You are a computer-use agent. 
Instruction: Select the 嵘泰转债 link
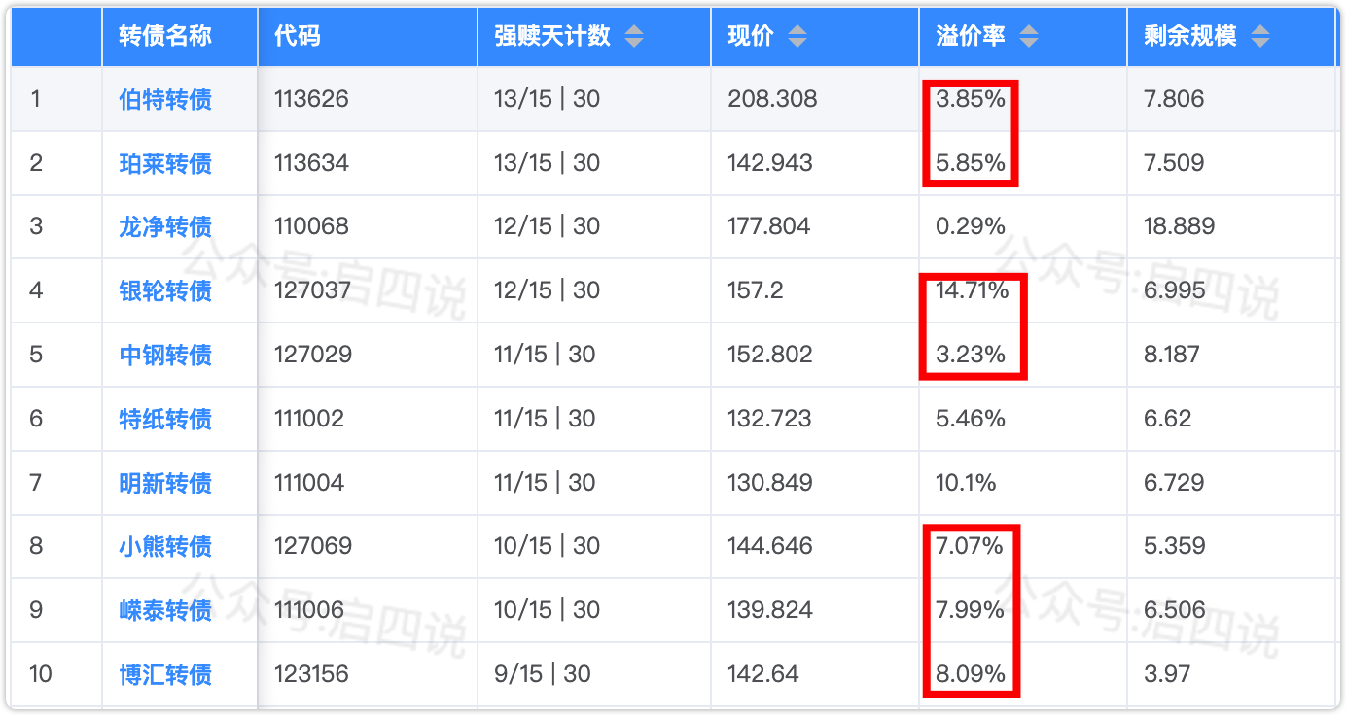point(165,610)
